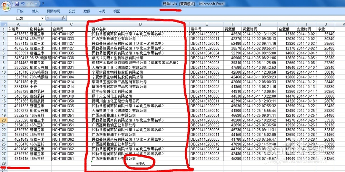Select highlighted row 20 header

[x=3, y=120]
